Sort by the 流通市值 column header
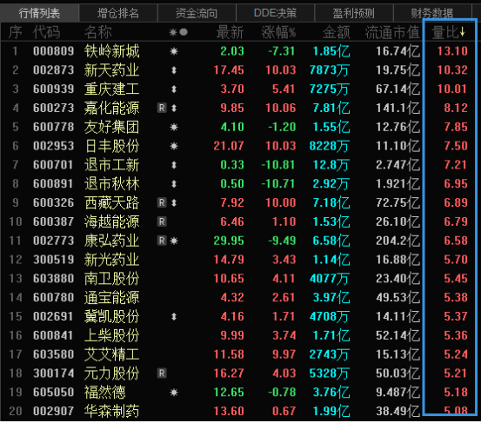 coord(392,32)
